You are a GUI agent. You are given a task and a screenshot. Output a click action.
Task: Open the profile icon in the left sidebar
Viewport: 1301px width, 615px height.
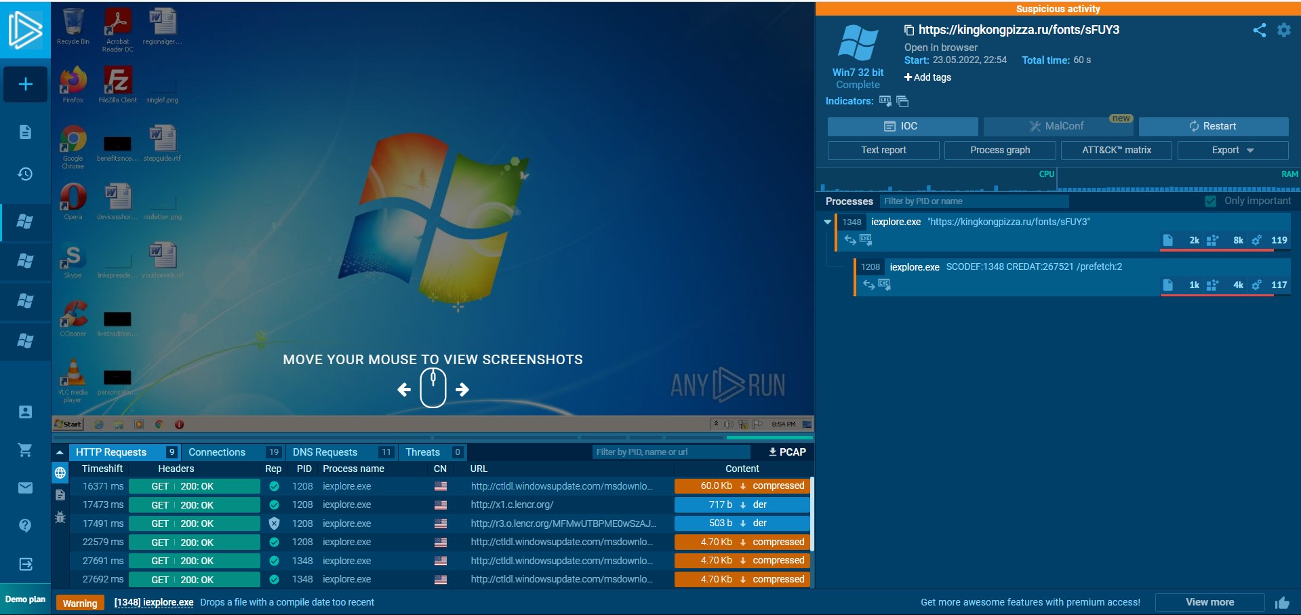click(x=25, y=412)
